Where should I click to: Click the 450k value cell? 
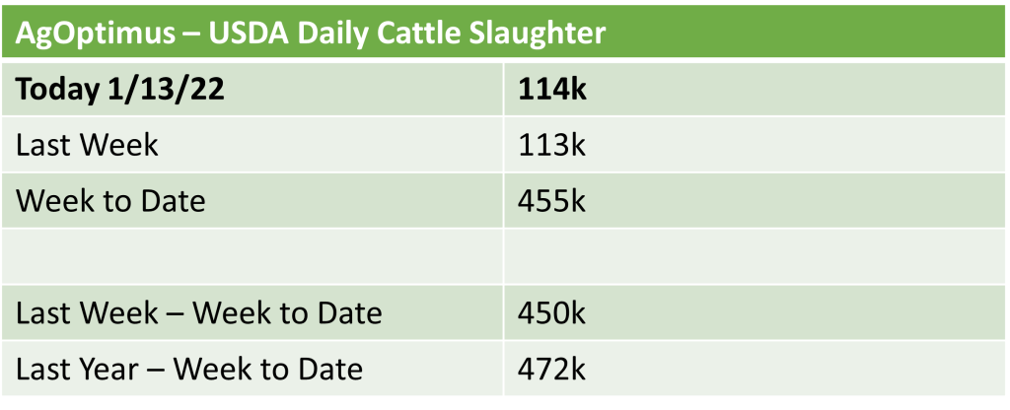(x=552, y=313)
